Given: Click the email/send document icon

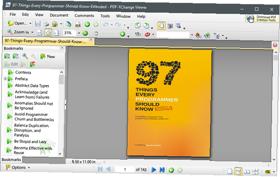Looking at the screenshot, I should tap(55, 24).
